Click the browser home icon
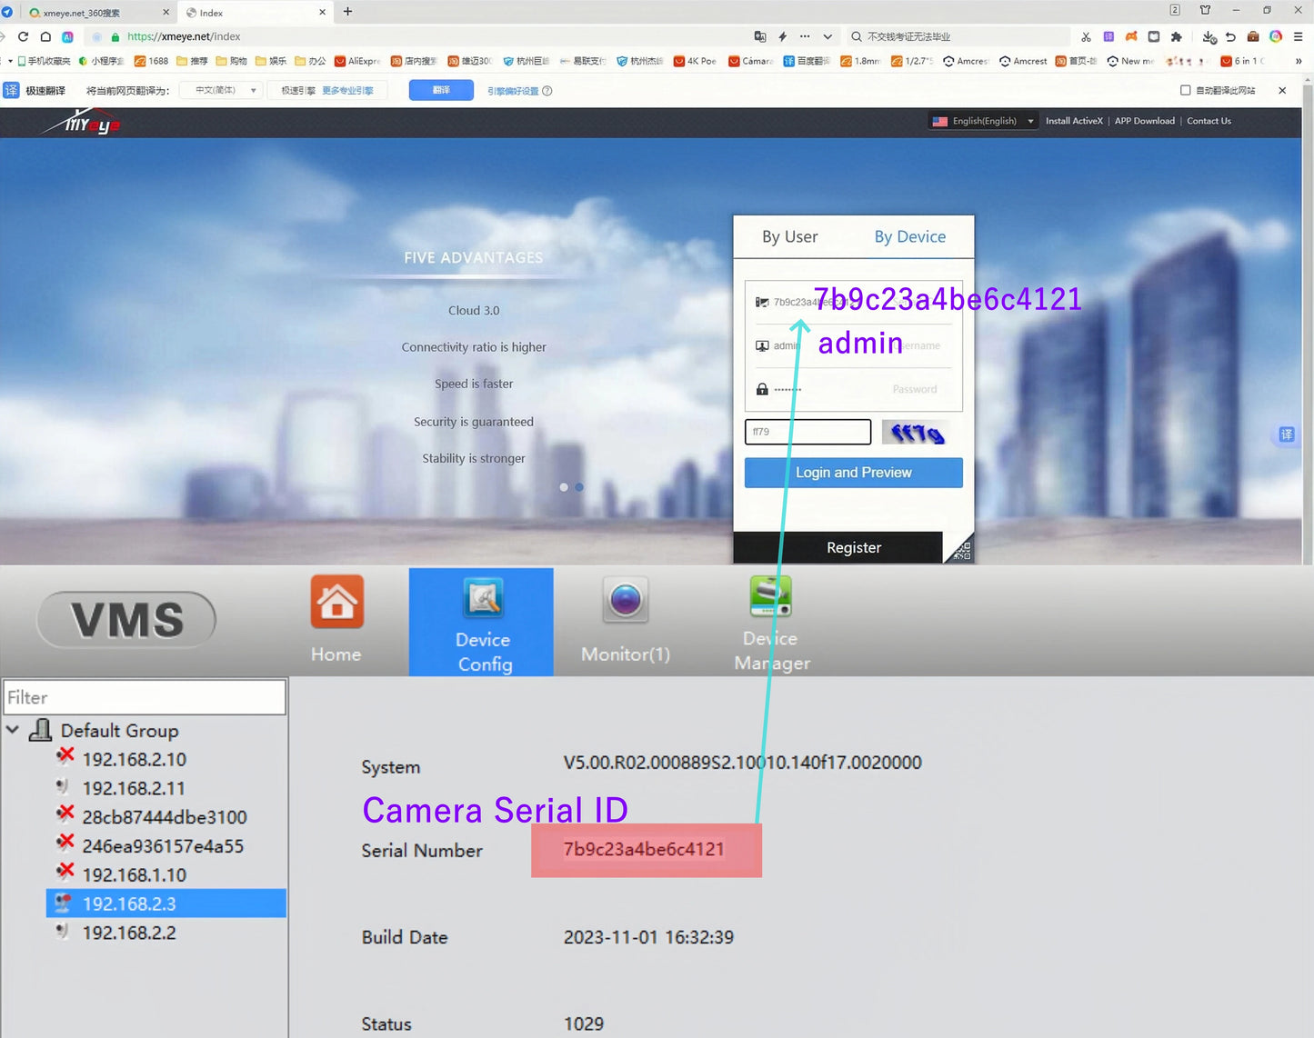 pyautogui.click(x=45, y=36)
